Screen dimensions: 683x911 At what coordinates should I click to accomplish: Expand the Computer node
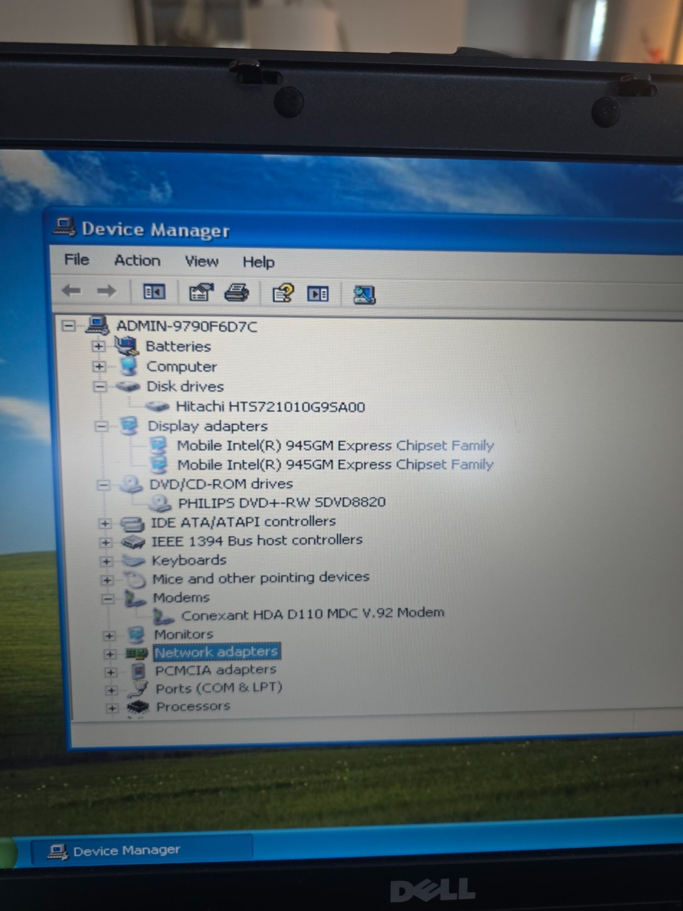click(99, 366)
